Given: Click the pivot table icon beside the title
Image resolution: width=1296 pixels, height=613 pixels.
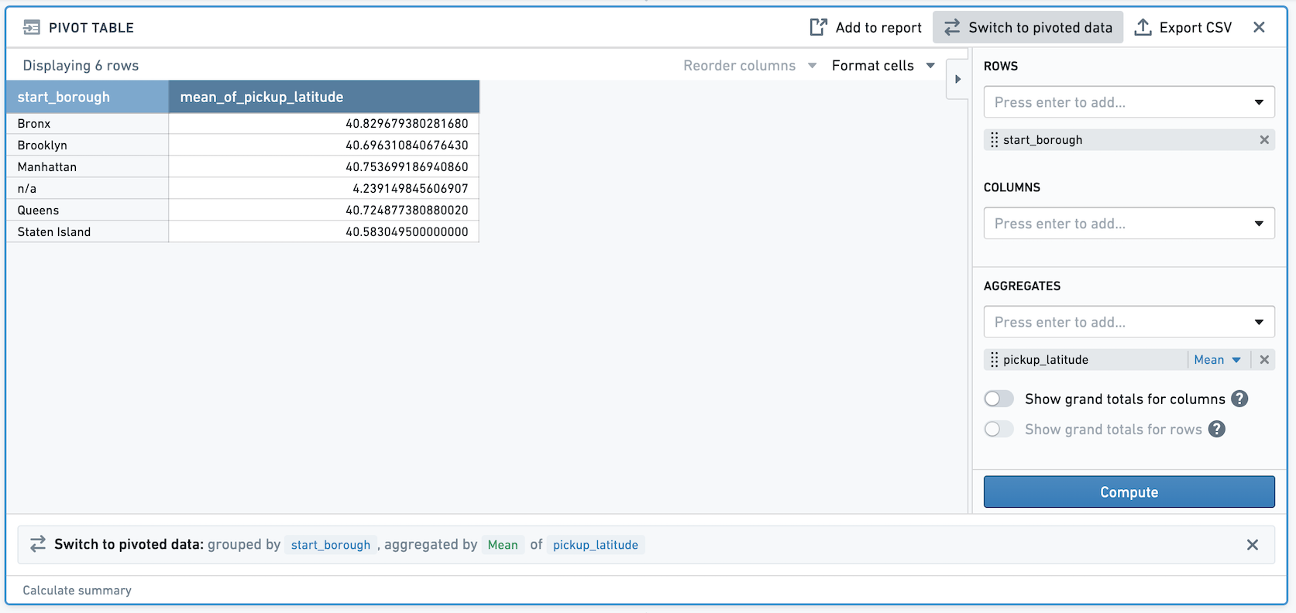Looking at the screenshot, I should (32, 28).
